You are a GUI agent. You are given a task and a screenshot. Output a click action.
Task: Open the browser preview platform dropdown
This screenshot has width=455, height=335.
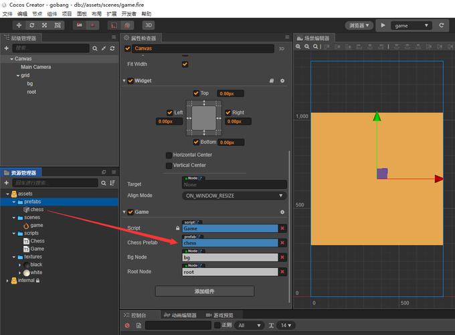click(x=359, y=25)
